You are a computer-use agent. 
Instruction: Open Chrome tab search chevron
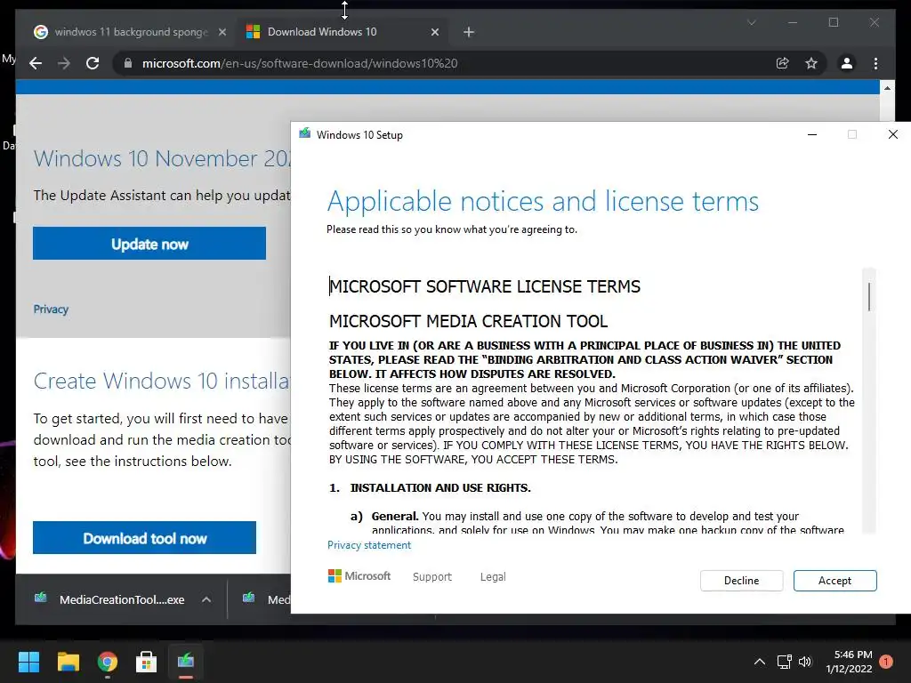[x=751, y=22]
